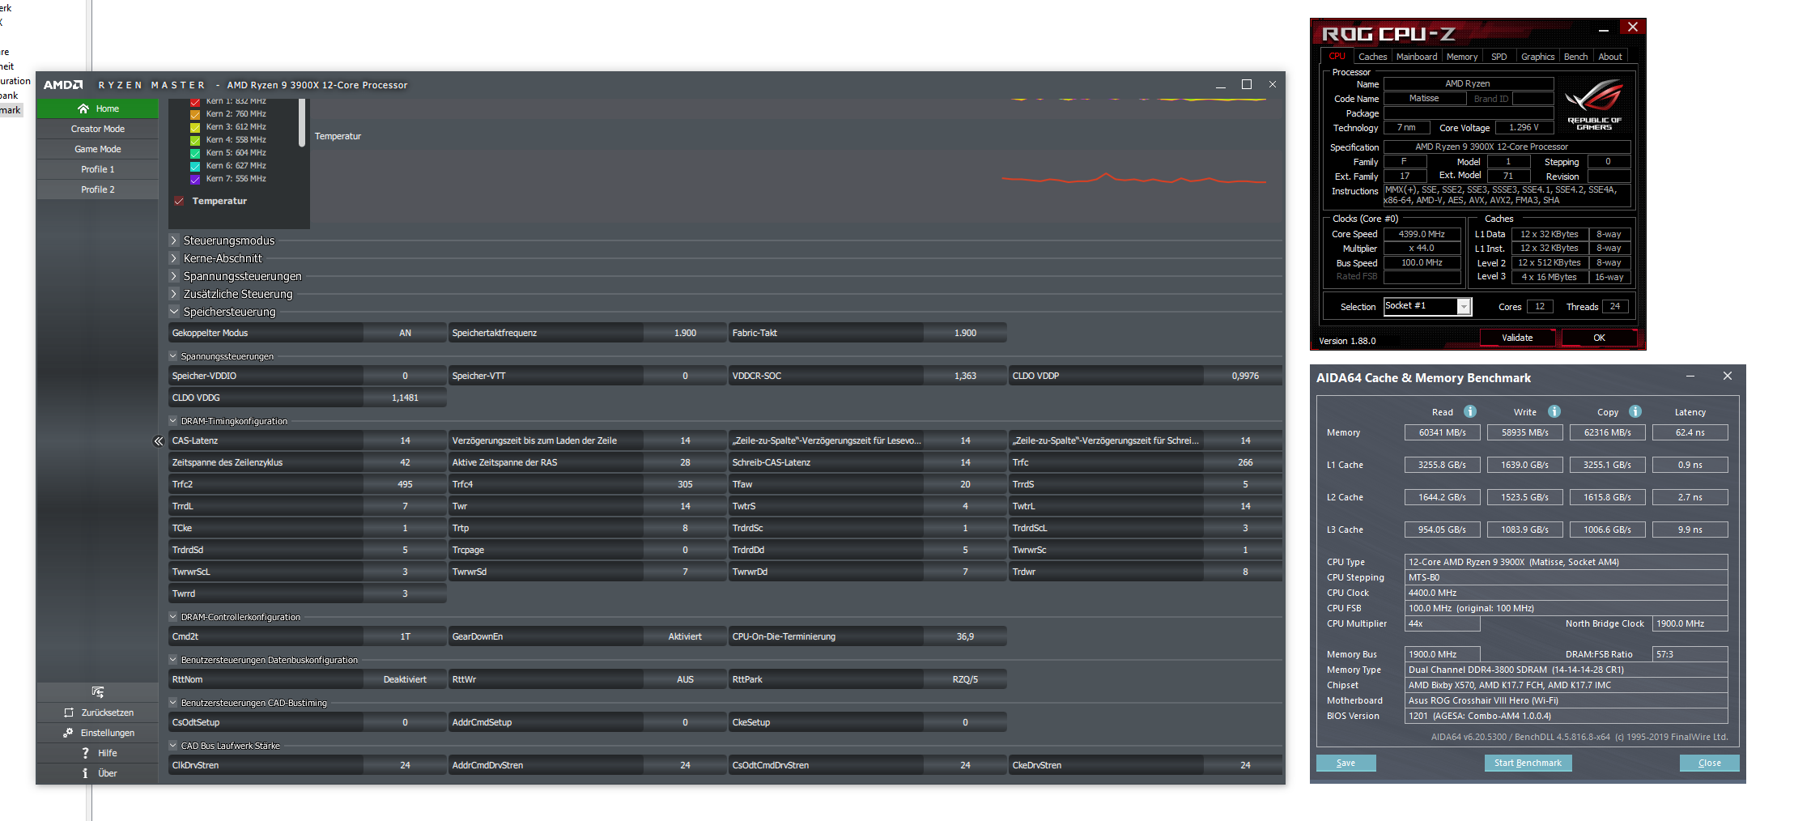This screenshot has height=821, width=1794.
Task: Collapse the DRAM-Timingkonfiguration group
Action: point(173,421)
